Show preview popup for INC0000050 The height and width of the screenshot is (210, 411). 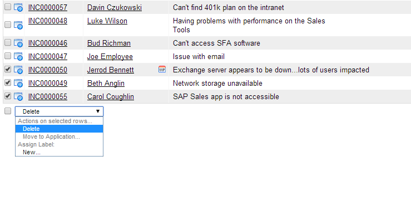[18, 70]
